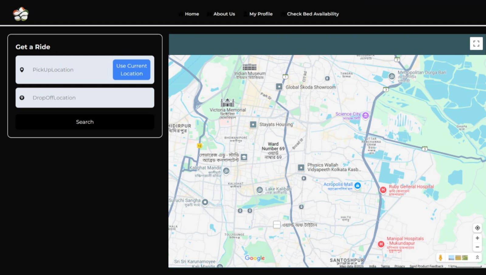Click the Park St road label
The height and width of the screenshot is (275, 486).
coord(266,96)
